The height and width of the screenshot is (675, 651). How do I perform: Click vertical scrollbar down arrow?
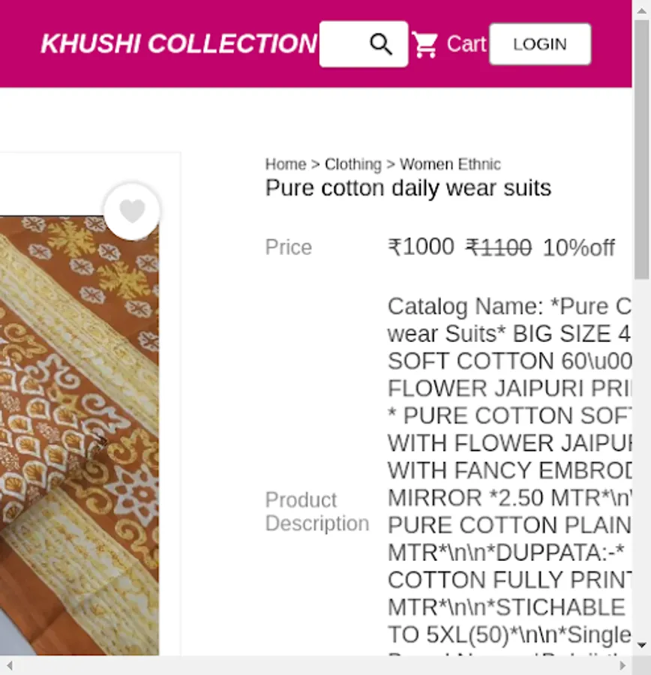pos(641,645)
